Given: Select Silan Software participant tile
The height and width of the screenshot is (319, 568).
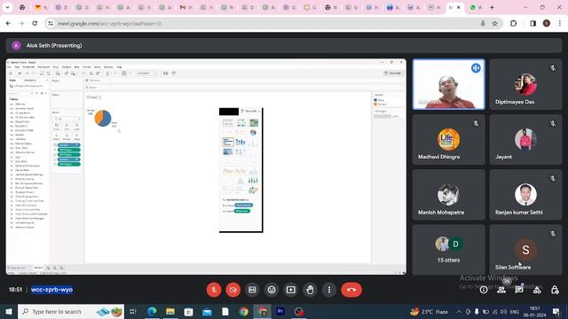Looking at the screenshot, I should click(525, 250).
